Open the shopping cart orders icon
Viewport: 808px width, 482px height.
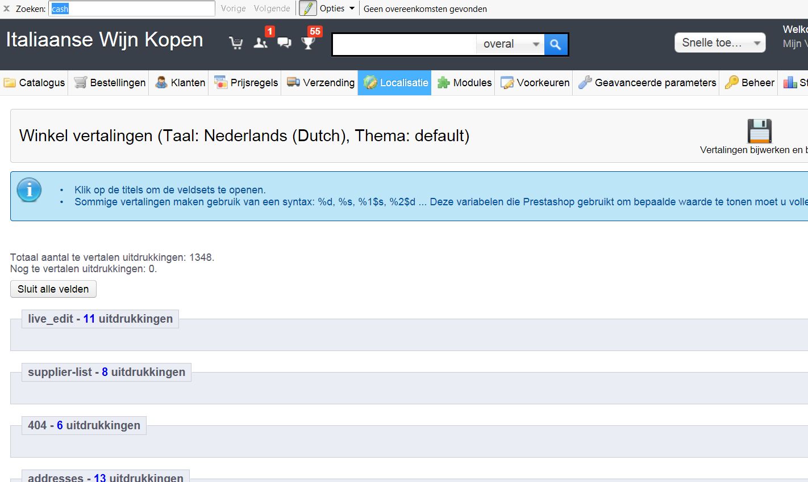point(236,43)
